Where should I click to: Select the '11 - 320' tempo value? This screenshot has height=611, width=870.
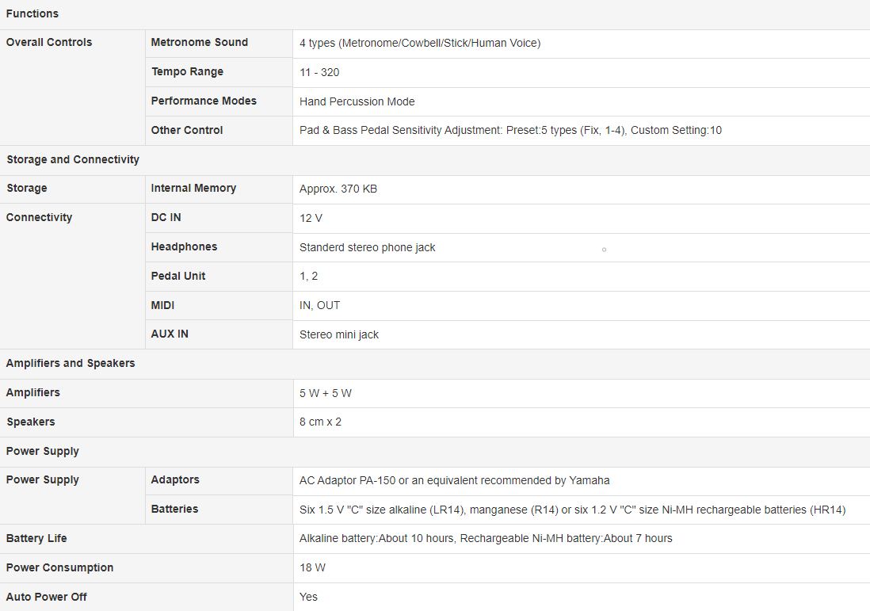[x=319, y=72]
